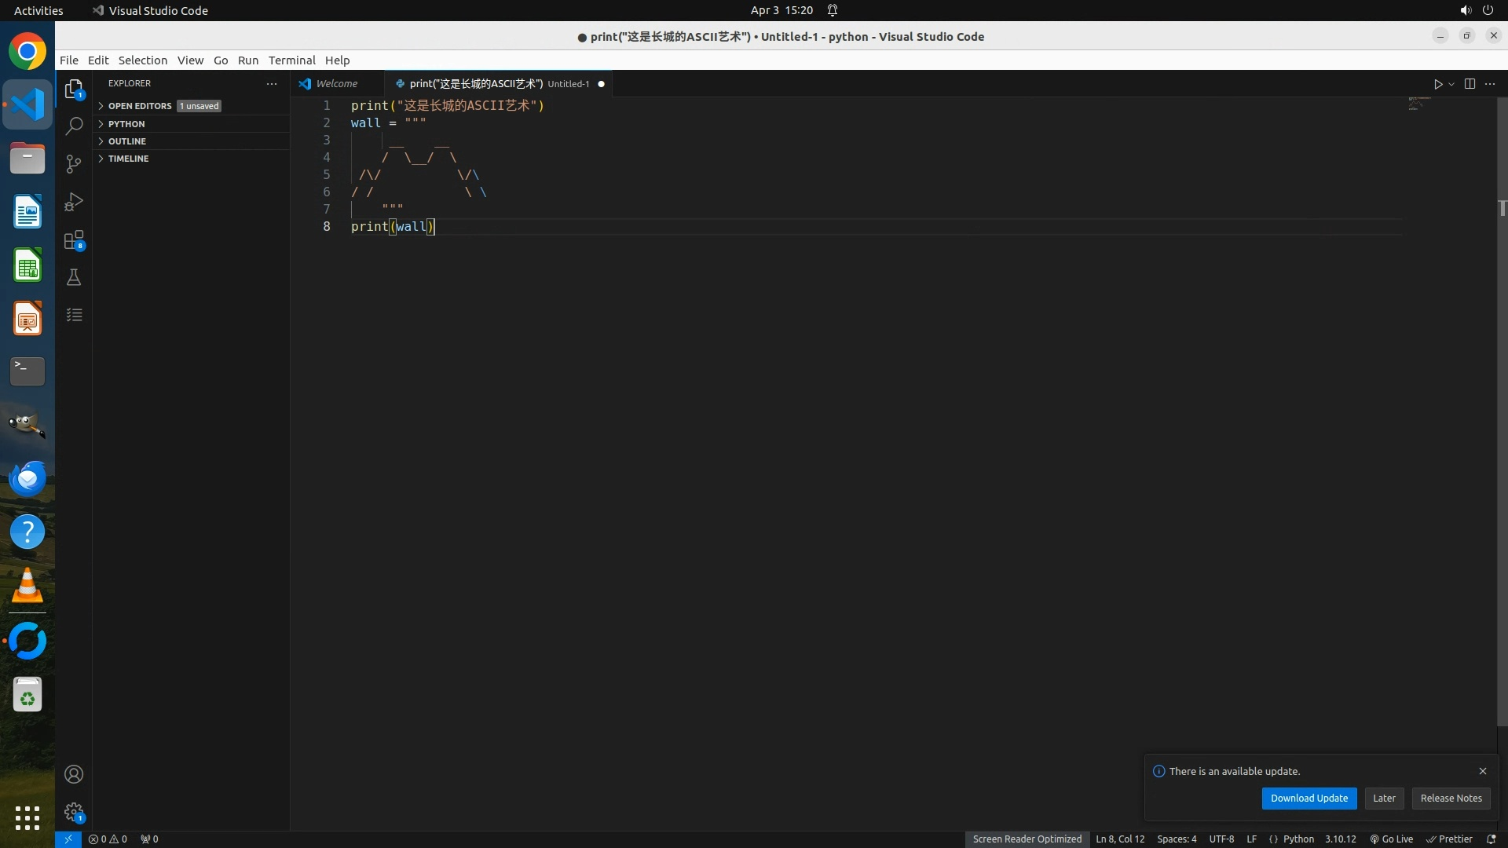Click the Later button in update notification
1508x848 pixels.
(x=1384, y=798)
